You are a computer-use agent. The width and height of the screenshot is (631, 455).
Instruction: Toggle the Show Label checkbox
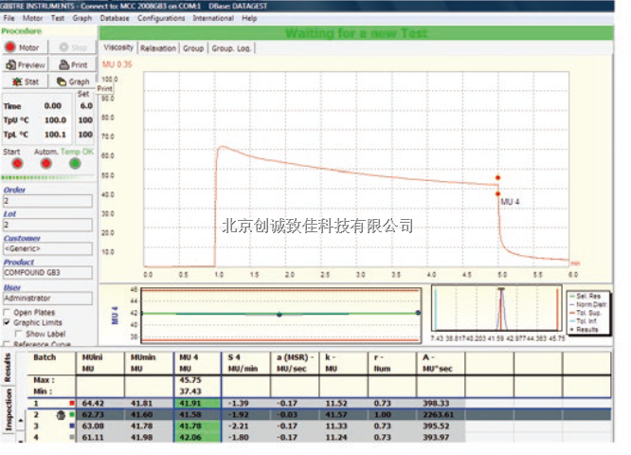click(x=18, y=335)
